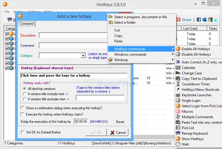222x149 pixels.
Task: Select the All desktop windows radio button
Action: click(x=25, y=89)
